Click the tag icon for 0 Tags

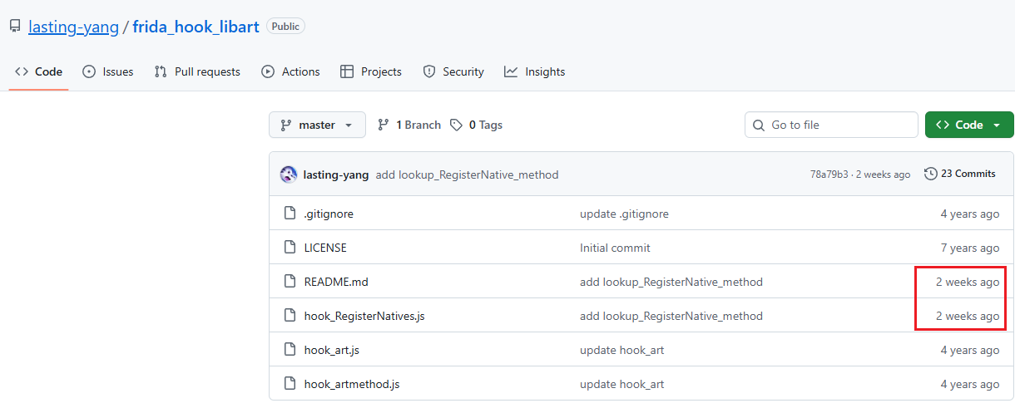click(456, 125)
